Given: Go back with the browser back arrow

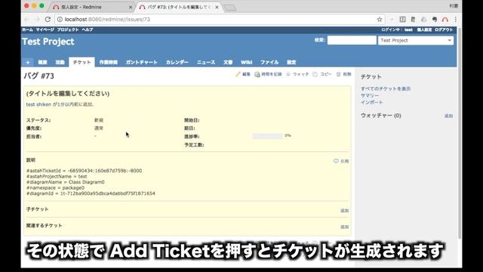Looking at the screenshot, I should click(x=27, y=19).
